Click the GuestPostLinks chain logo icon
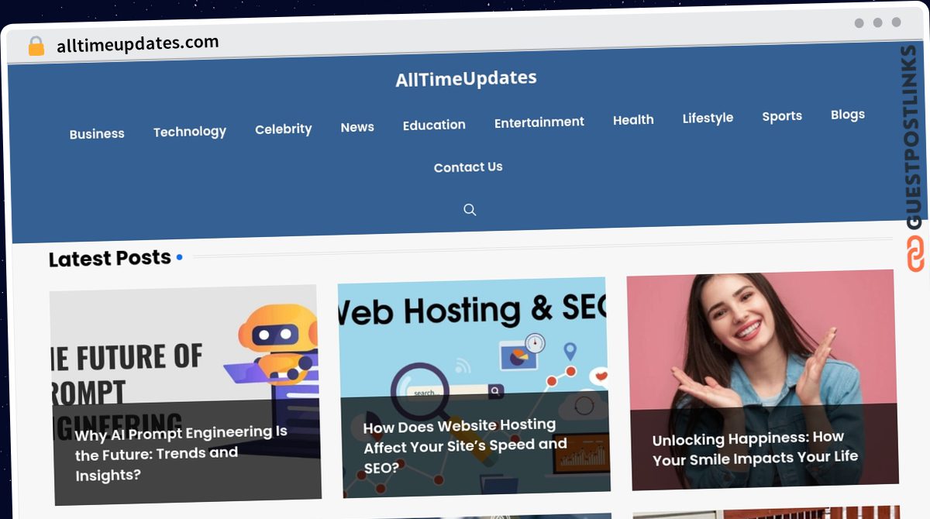The width and height of the screenshot is (930, 519). coord(915,254)
